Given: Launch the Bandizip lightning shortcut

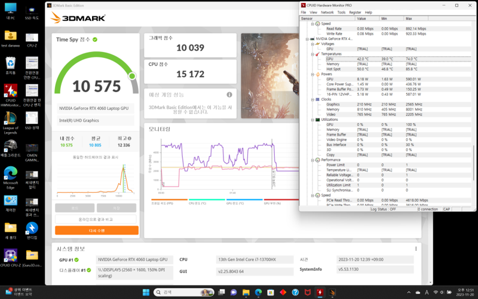Looking at the screenshot, I should (x=32, y=231).
